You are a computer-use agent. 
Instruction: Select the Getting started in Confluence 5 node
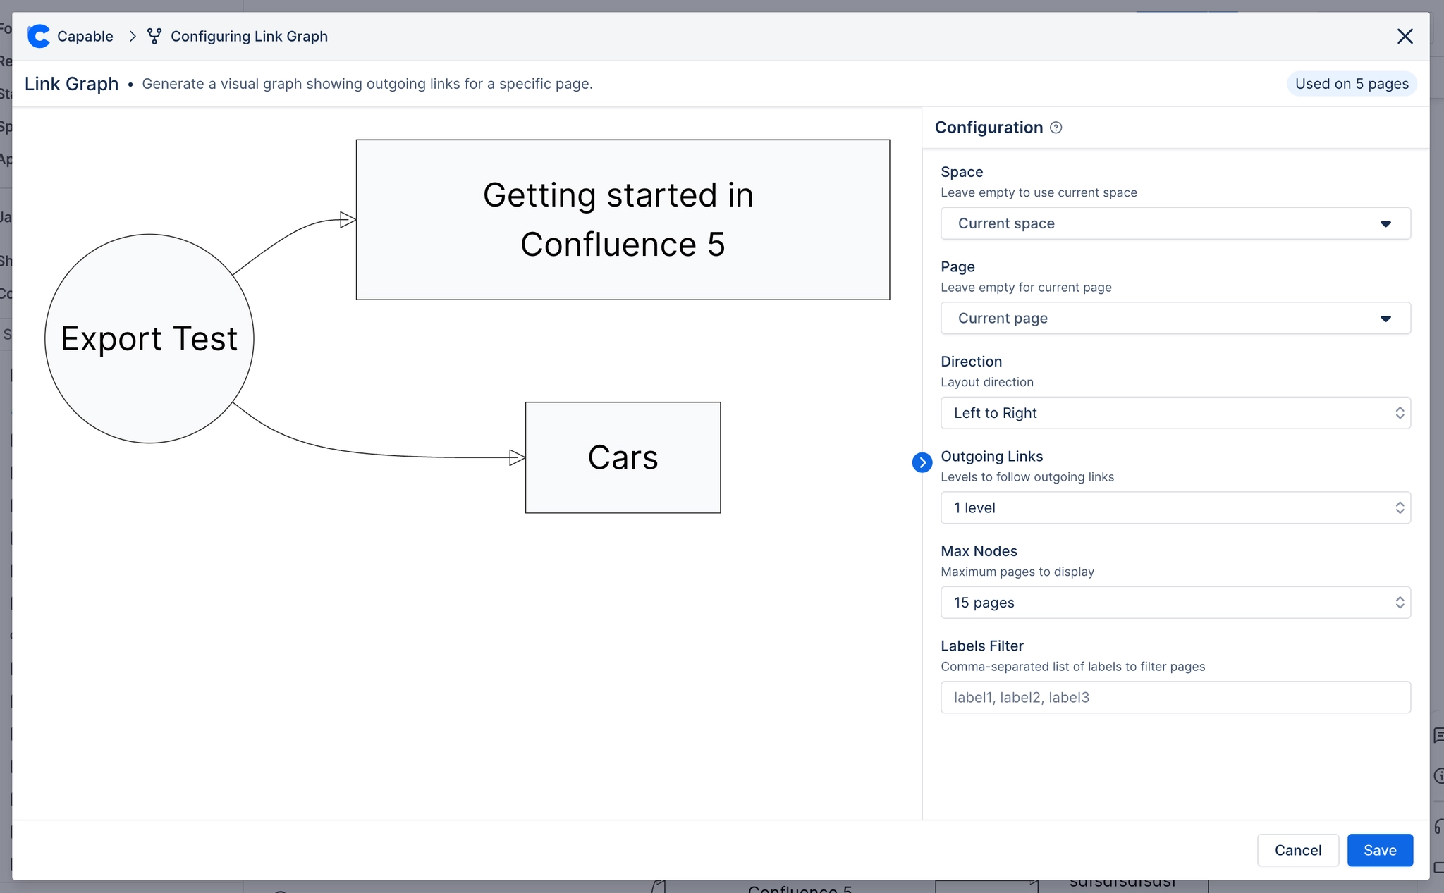622,220
